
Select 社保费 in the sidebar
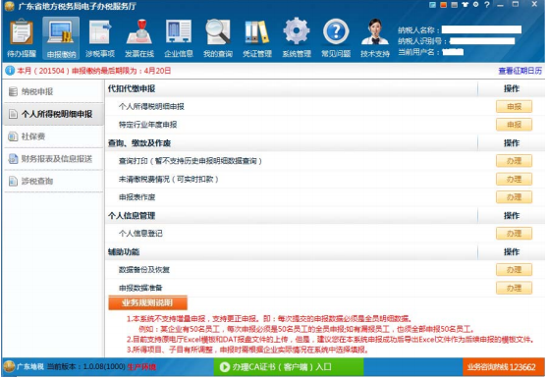coord(53,136)
